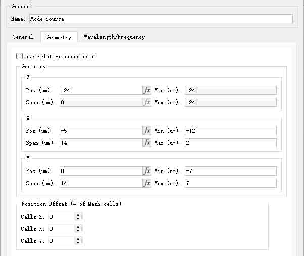Click the X Span (um) field showing 14
This screenshot has width=304, height=256.
101,143
